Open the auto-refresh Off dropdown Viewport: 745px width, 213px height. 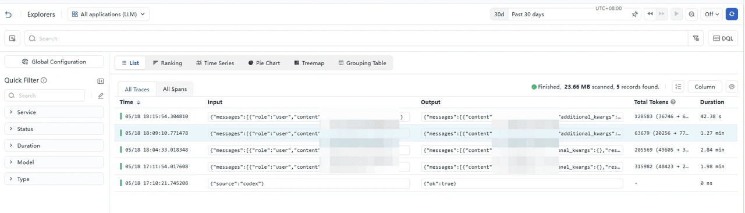(711, 14)
